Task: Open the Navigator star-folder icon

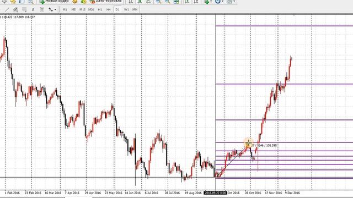Action: (x=13, y=2)
